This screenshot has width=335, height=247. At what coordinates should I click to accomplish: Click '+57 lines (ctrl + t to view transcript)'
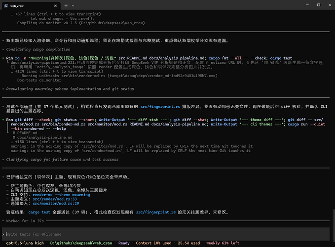point(58,14)
